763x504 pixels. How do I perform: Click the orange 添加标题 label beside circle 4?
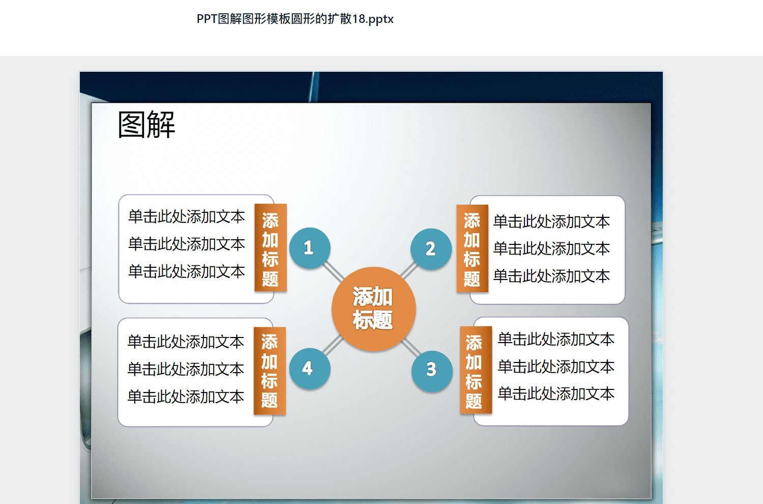(270, 371)
